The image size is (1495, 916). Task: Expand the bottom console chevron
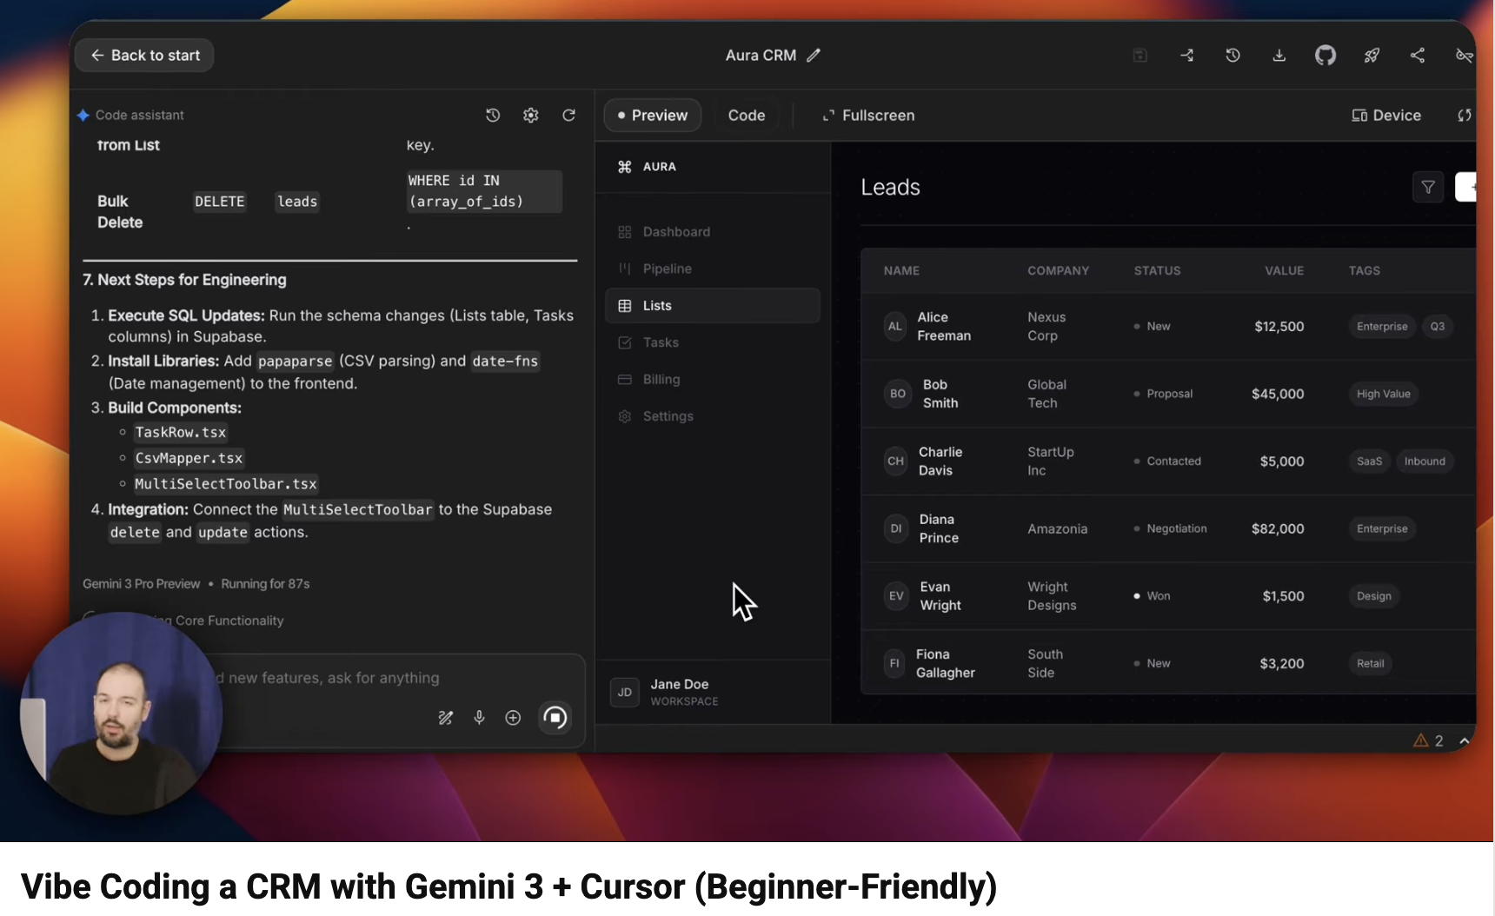[1465, 740]
